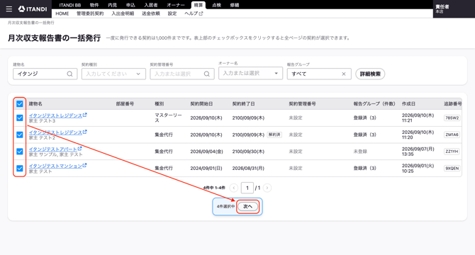Click the search icon in 建物名 field

click(x=69, y=74)
